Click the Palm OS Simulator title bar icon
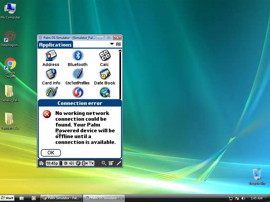The height and width of the screenshot is (202, 270). [40, 38]
